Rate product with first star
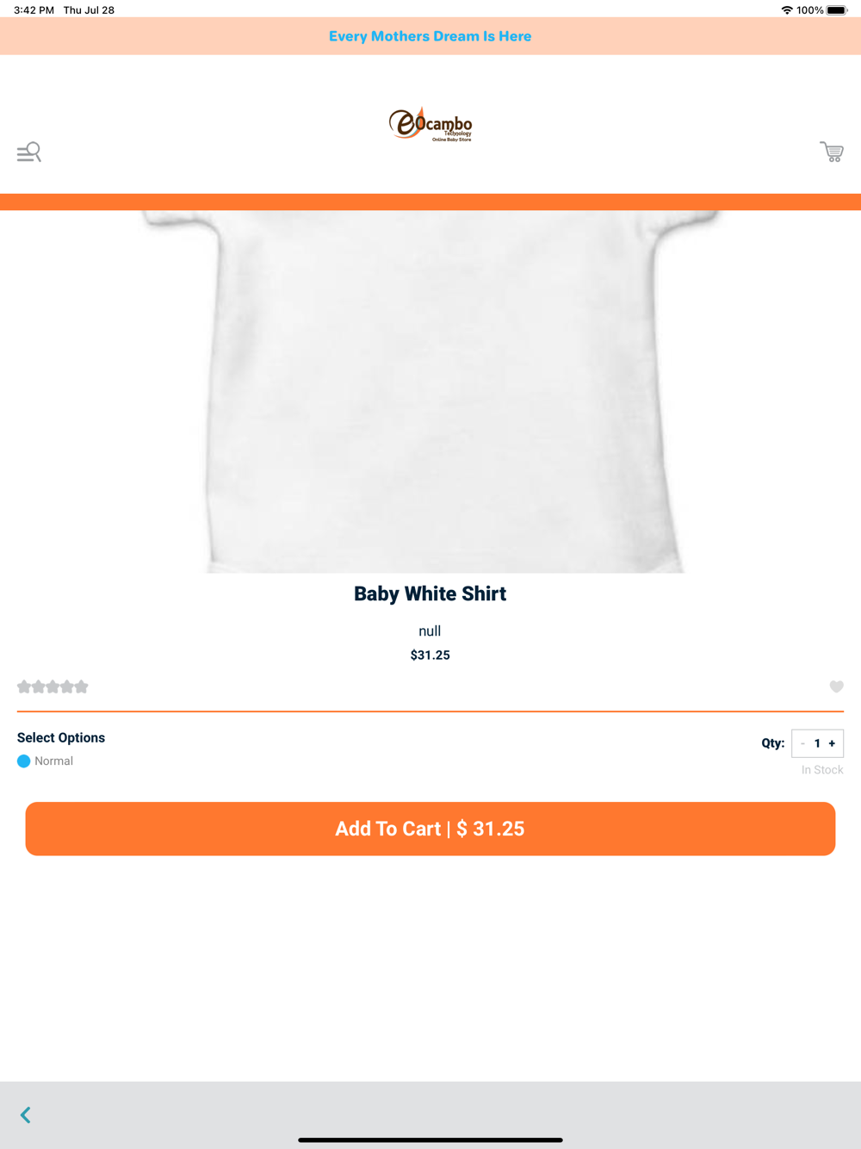861x1149 pixels. pos(24,686)
